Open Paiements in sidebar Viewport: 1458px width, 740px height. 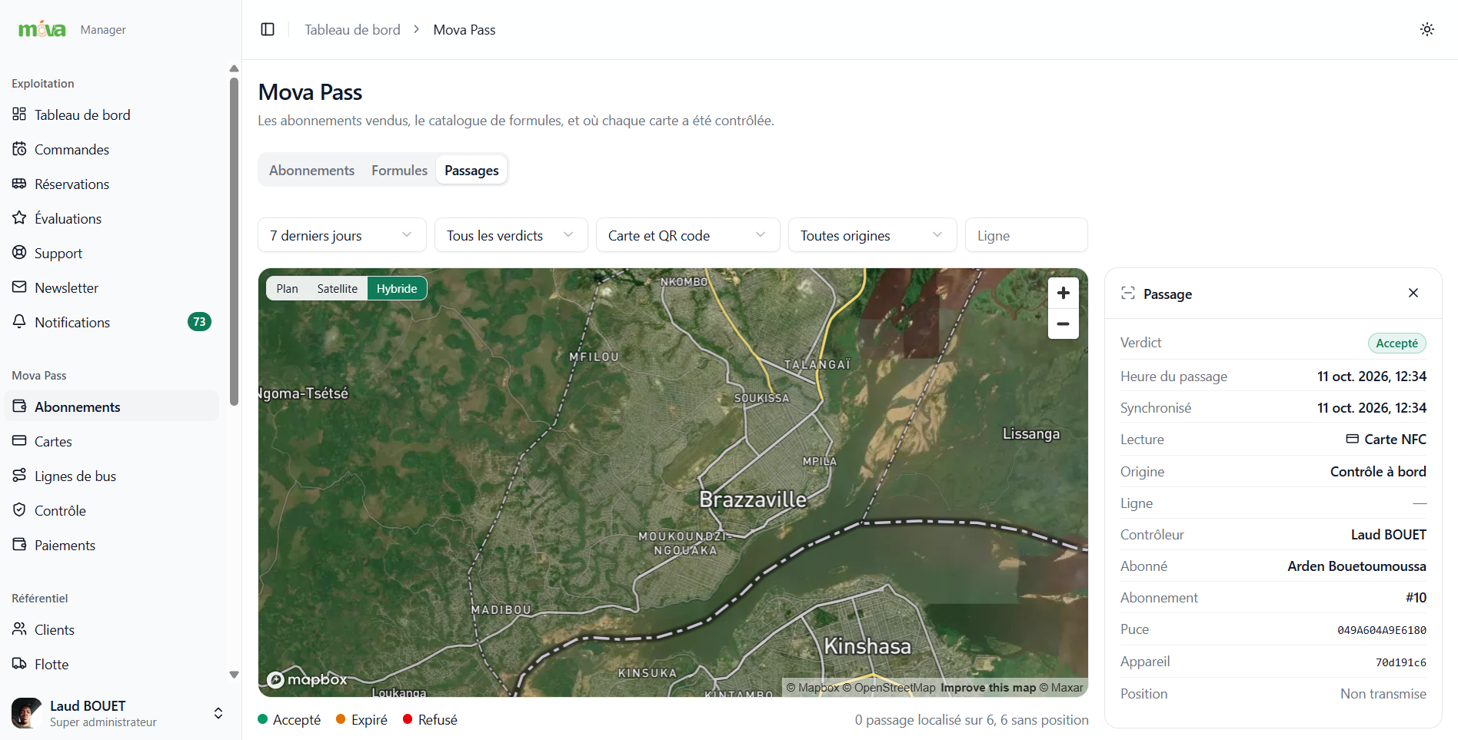coord(112,545)
